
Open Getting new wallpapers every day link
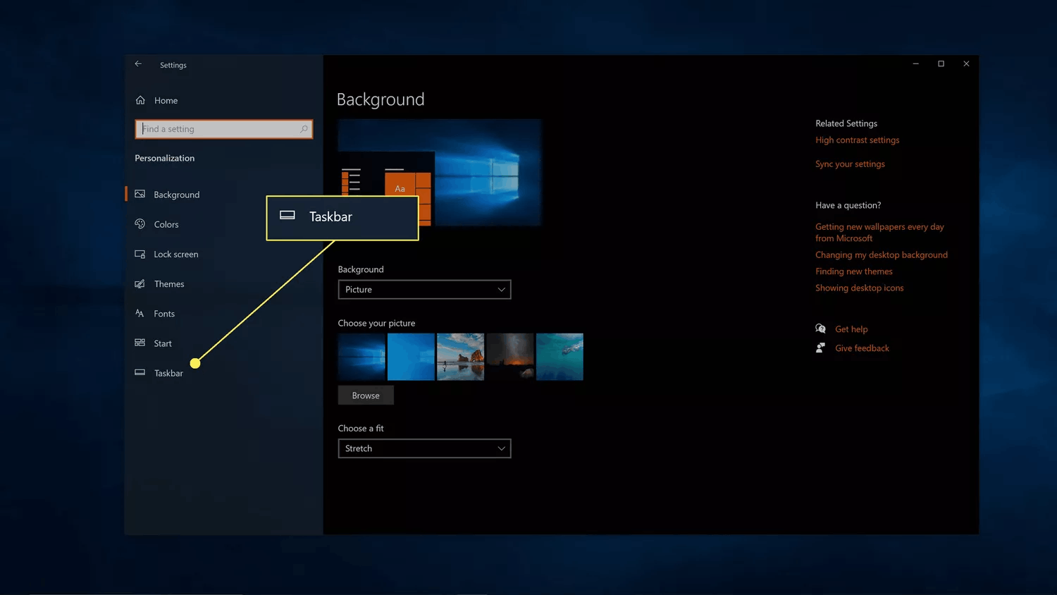coord(879,233)
